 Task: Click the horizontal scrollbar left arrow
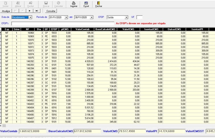[1, 126]
